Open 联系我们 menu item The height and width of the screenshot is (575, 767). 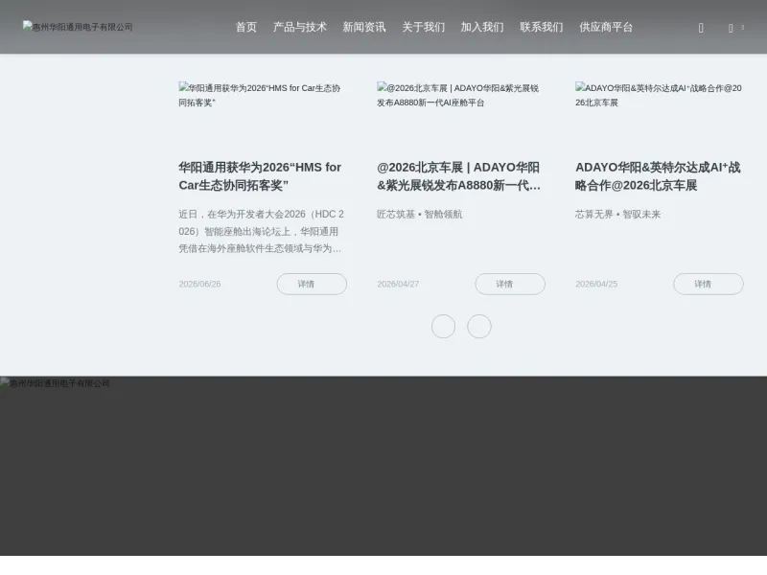(x=541, y=28)
